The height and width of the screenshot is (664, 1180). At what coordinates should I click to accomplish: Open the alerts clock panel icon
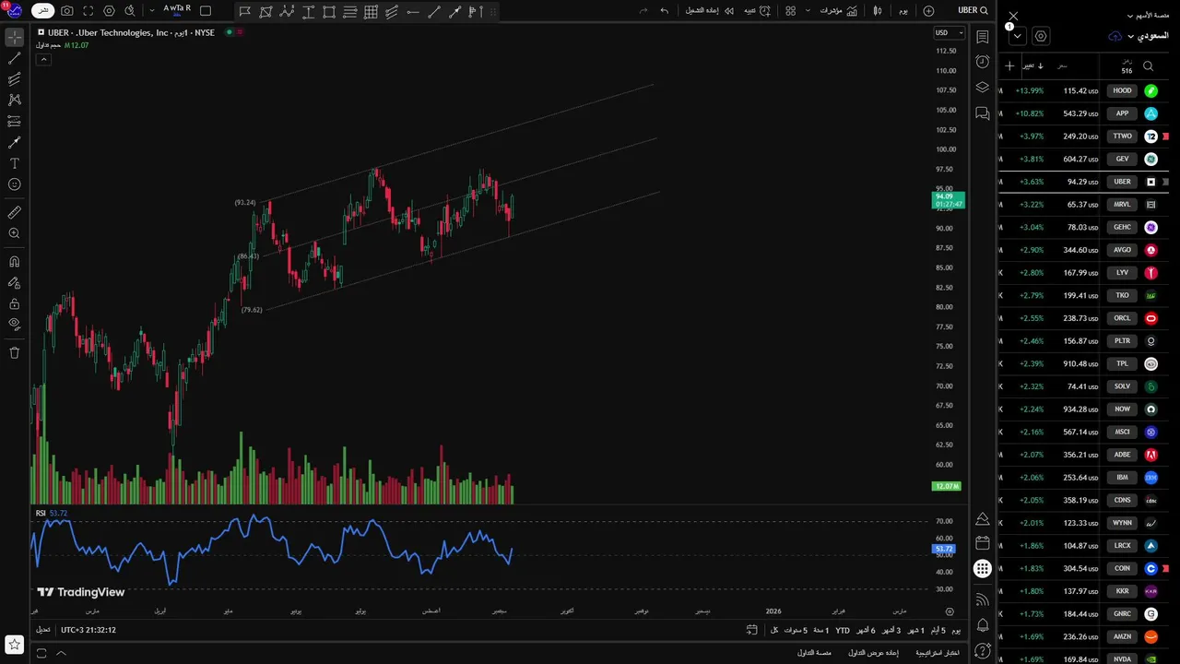tap(983, 62)
